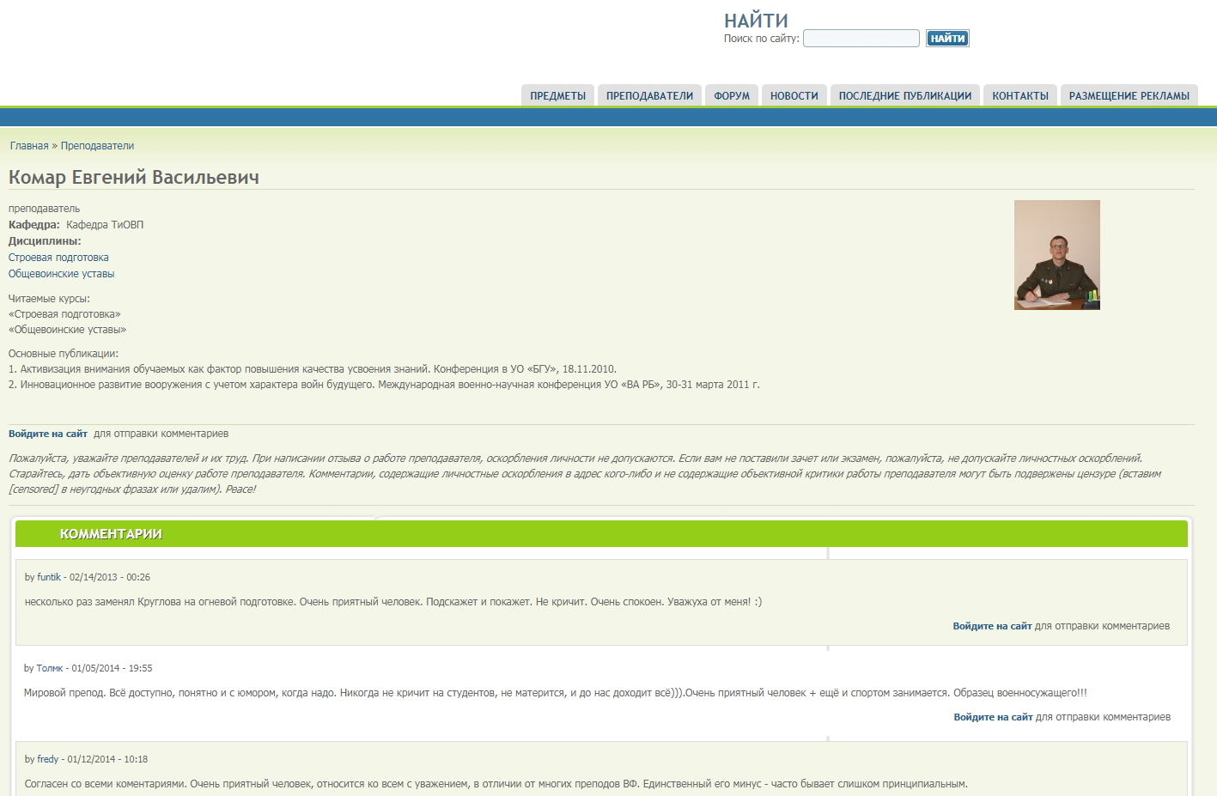Click the heading Комар Евгений Васильевич
Image resolution: width=1217 pixels, height=796 pixels.
tap(134, 177)
